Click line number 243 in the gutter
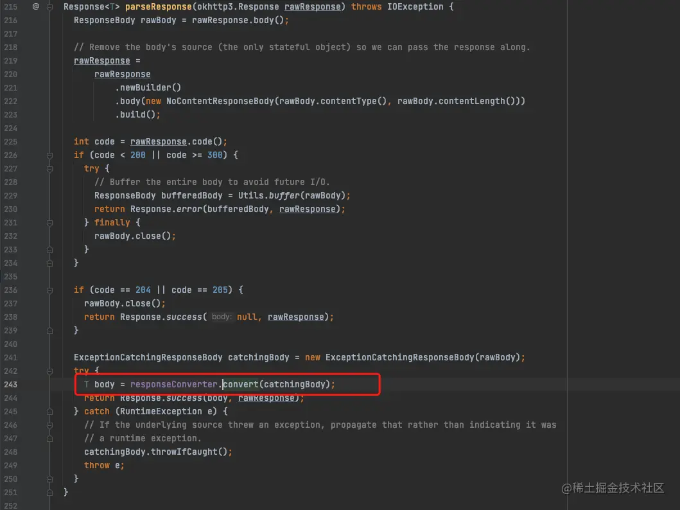The height and width of the screenshot is (510, 680). pos(10,385)
